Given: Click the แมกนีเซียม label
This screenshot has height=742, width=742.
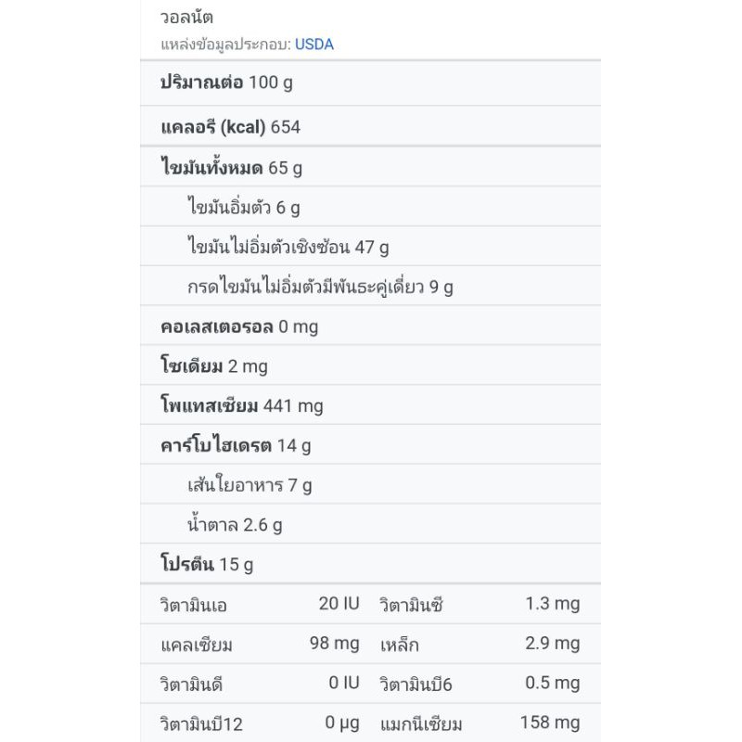Looking at the screenshot, I should tap(421, 724).
